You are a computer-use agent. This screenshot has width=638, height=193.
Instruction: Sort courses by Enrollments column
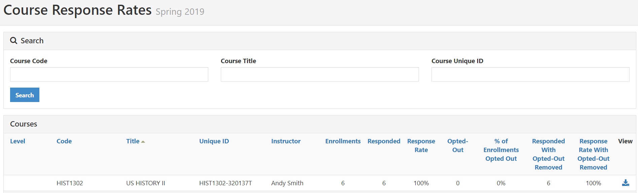coord(343,141)
